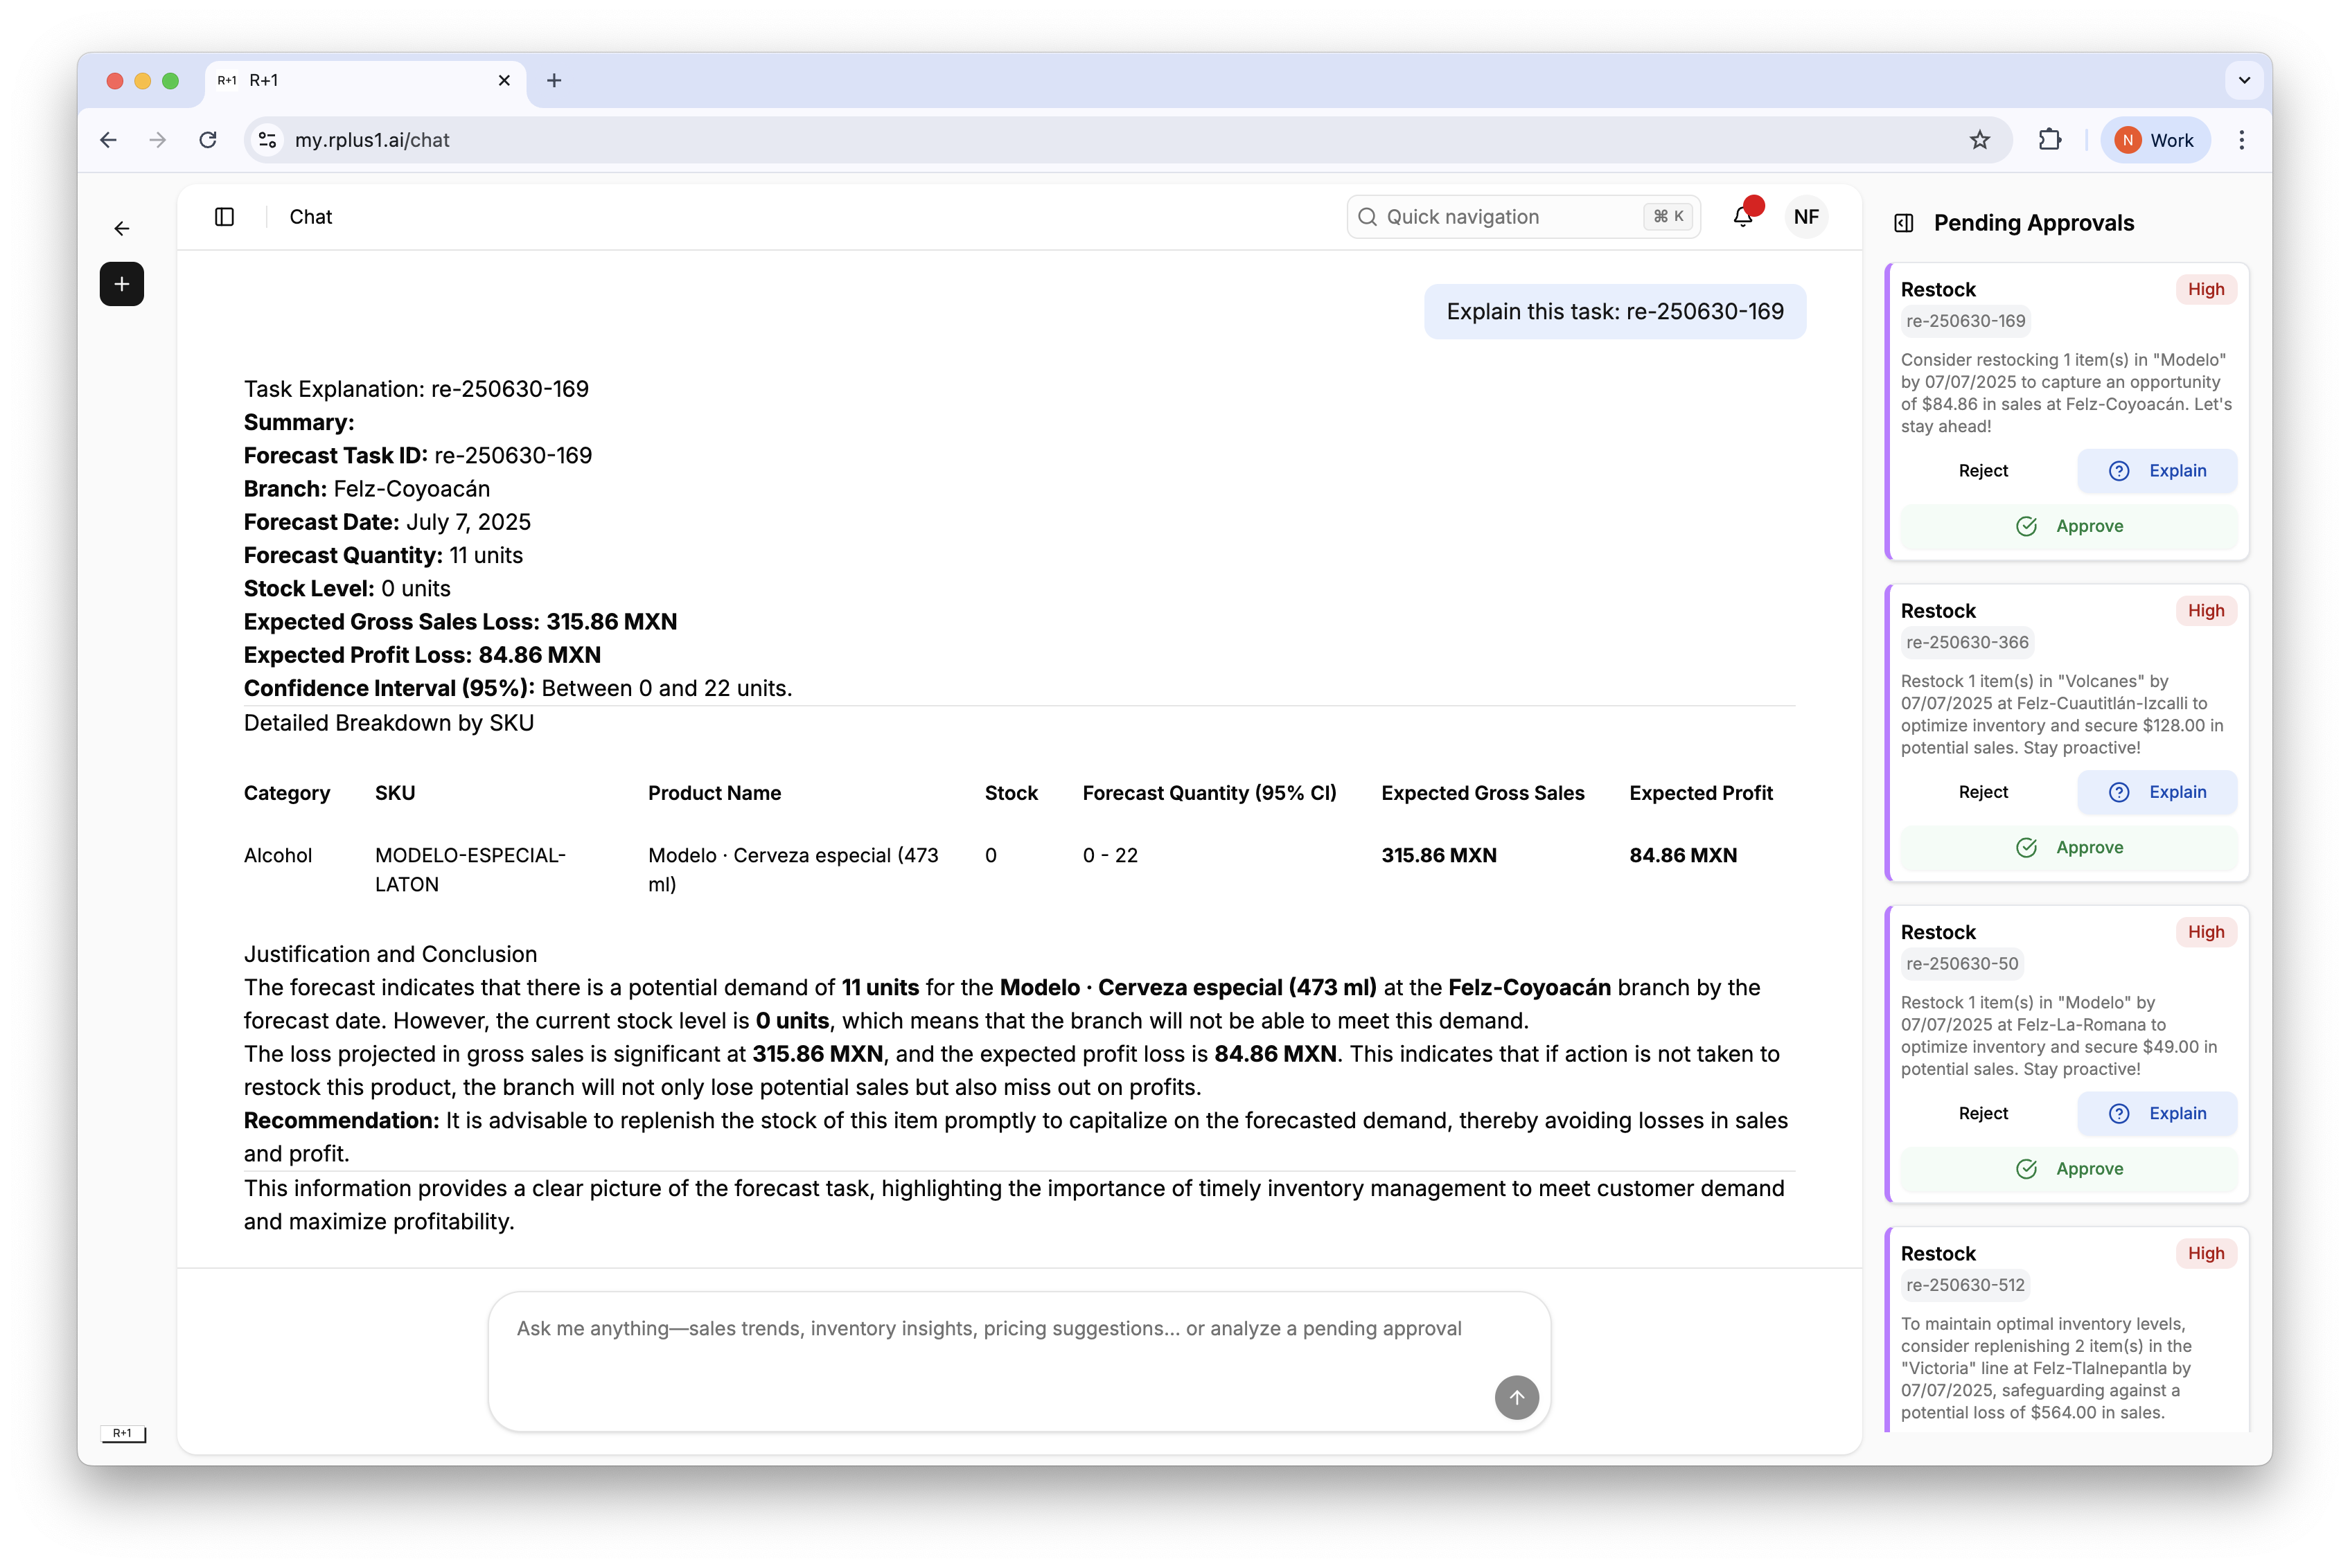Explain restock task re-250630-50
This screenshot has height=1568, width=2350.
coord(2157,1114)
